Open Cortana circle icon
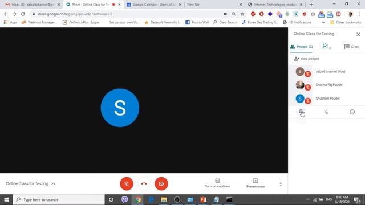This screenshot has height=205, width=365. point(111,200)
